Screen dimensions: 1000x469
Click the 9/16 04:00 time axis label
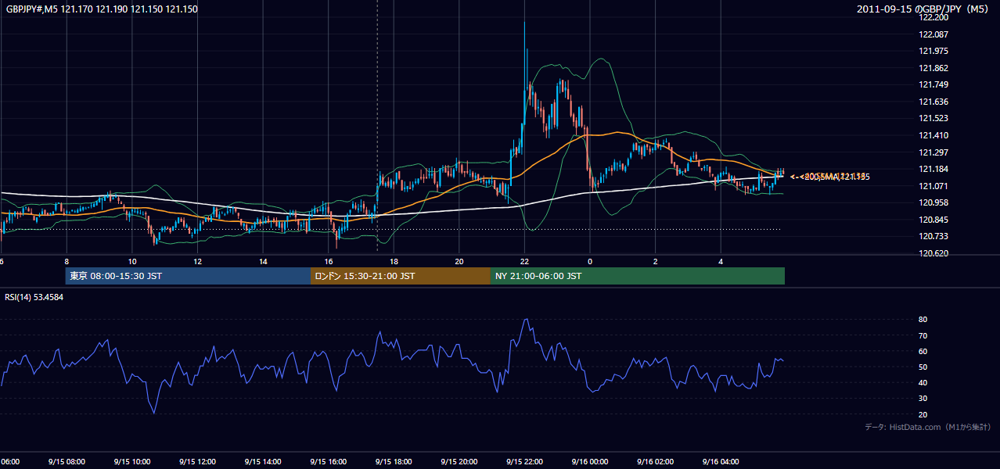(721, 462)
